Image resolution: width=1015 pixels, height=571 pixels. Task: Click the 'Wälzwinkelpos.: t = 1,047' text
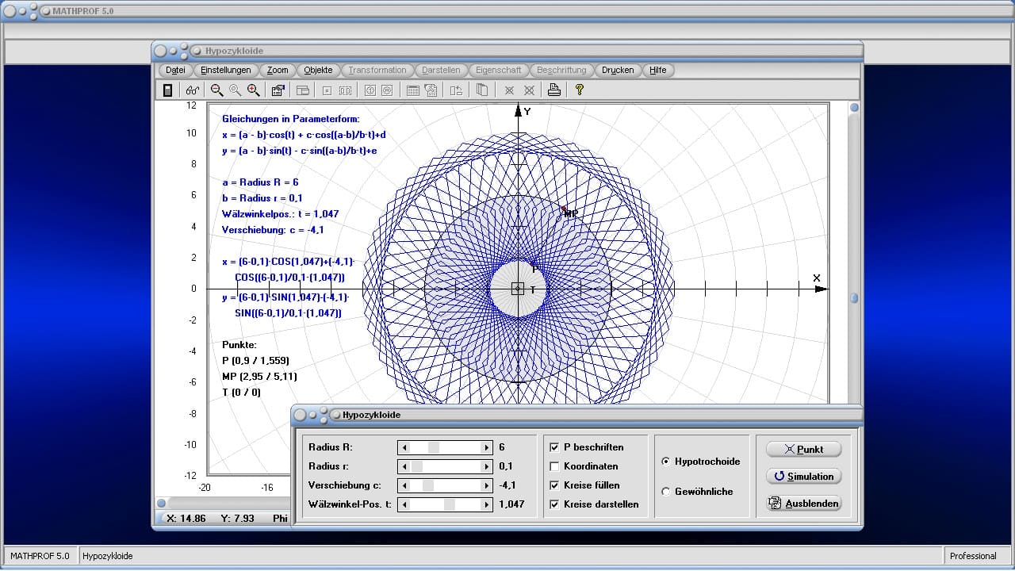(x=281, y=214)
